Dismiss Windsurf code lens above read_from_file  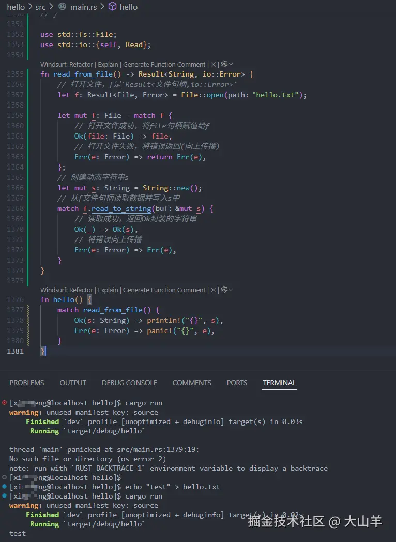[x=213, y=65]
